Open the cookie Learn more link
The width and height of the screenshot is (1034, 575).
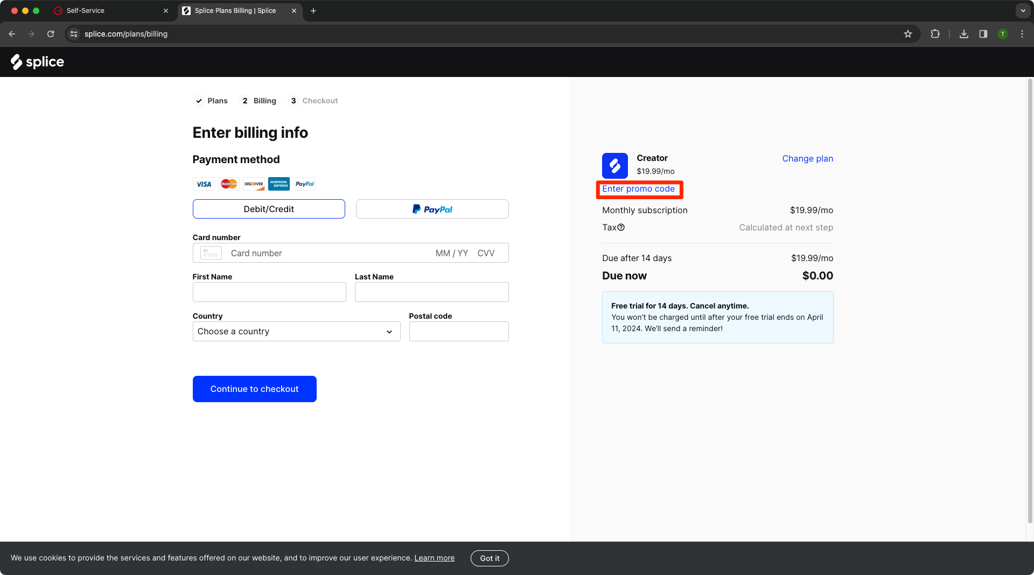[x=435, y=558]
